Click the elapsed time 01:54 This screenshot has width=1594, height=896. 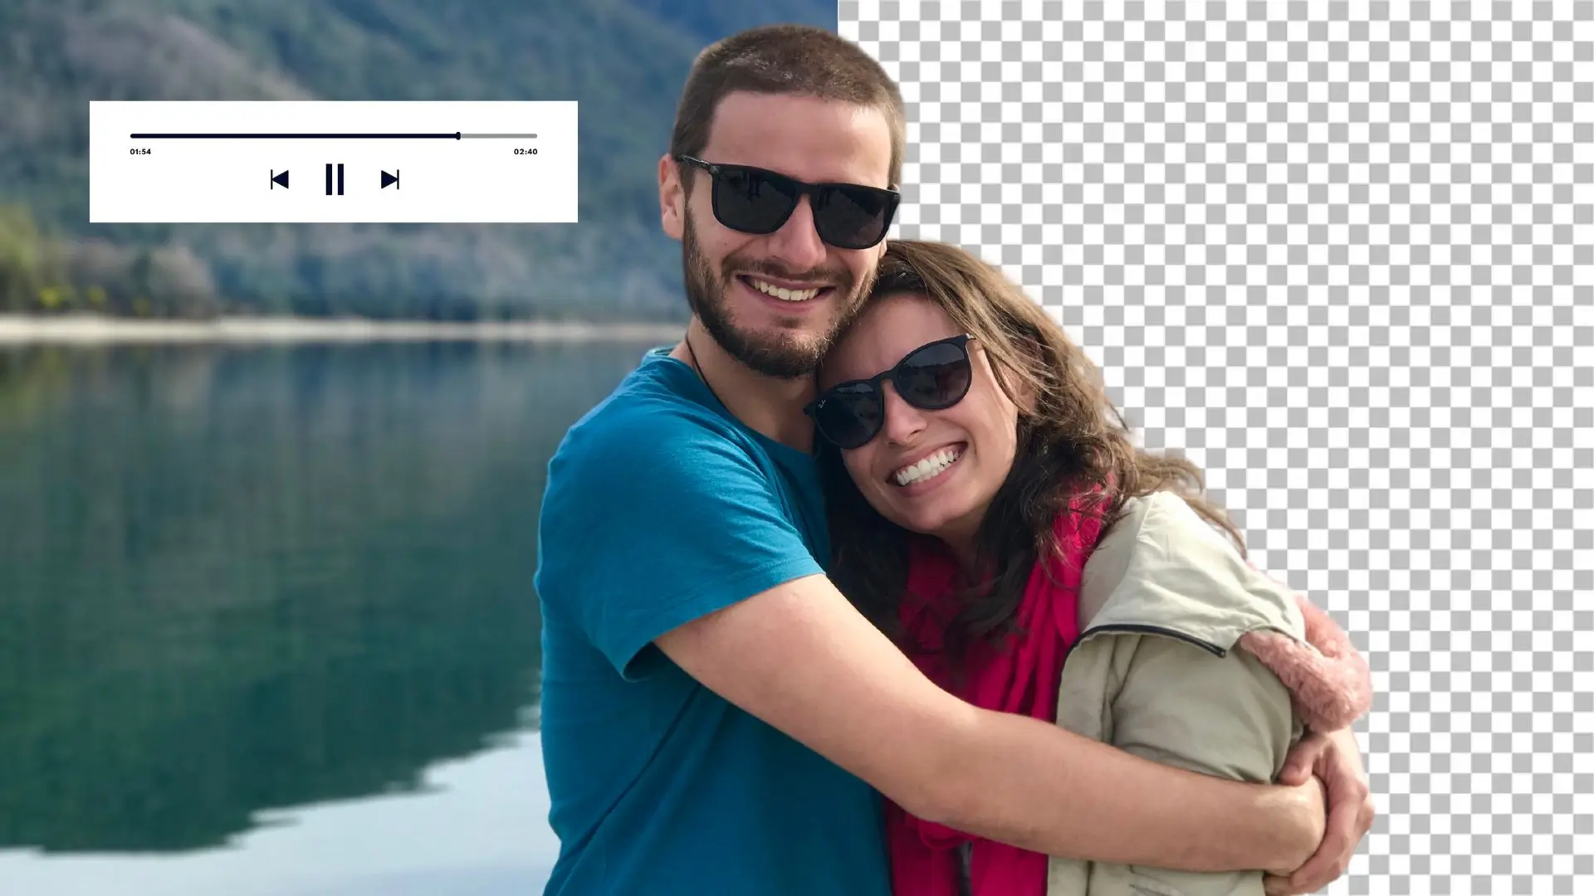tap(140, 152)
